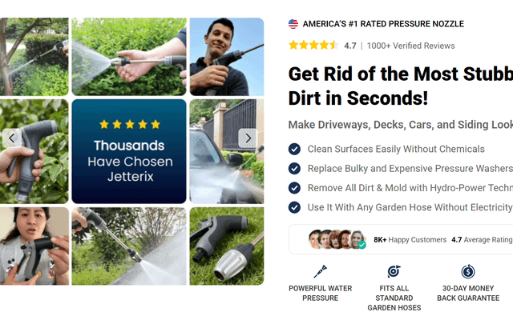This screenshot has width=513, height=320.
Task: Click the US flag icon
Action: point(293,24)
